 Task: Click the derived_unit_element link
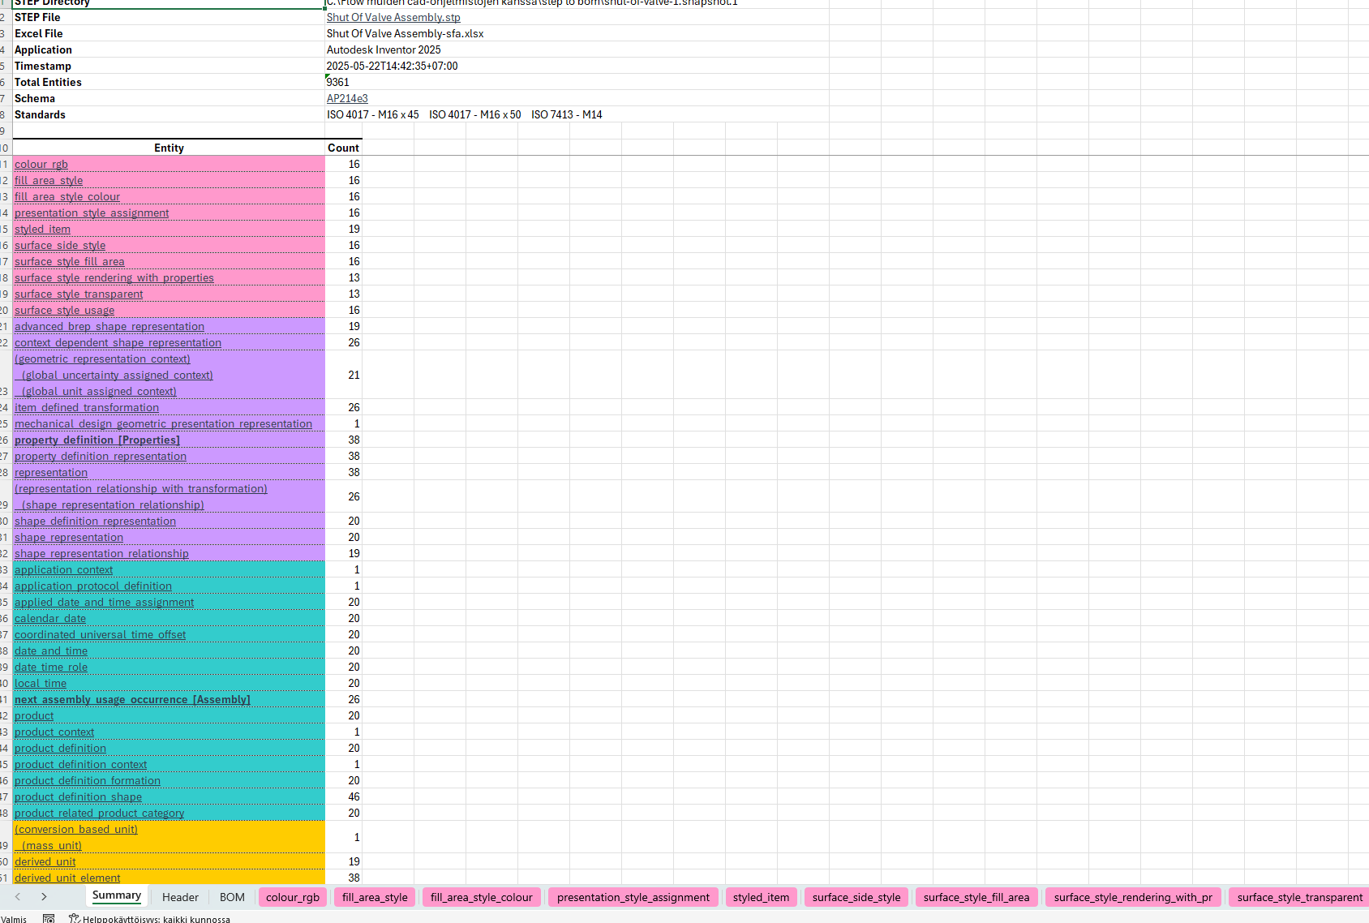67,878
